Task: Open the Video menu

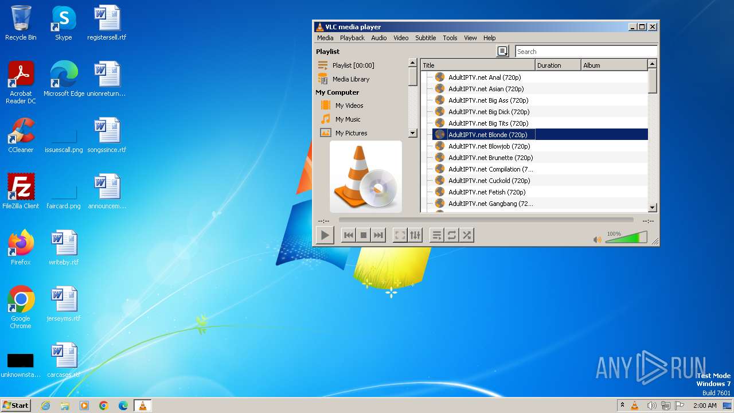Action: 401,38
